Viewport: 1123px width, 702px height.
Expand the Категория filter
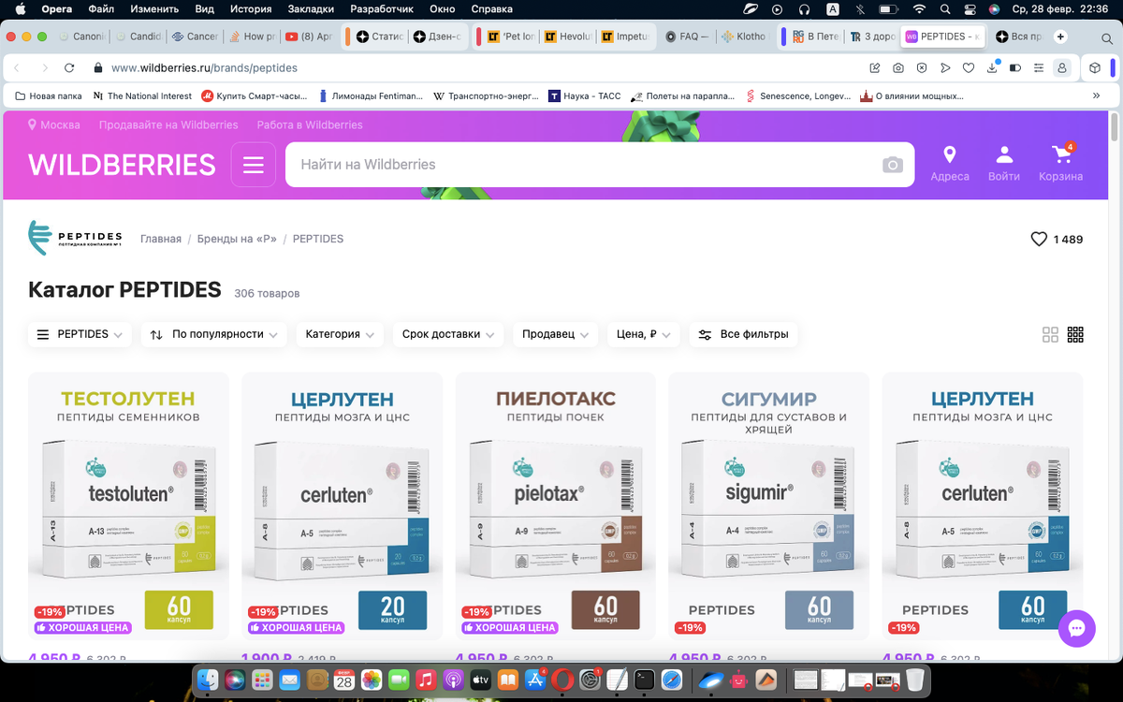(x=339, y=333)
